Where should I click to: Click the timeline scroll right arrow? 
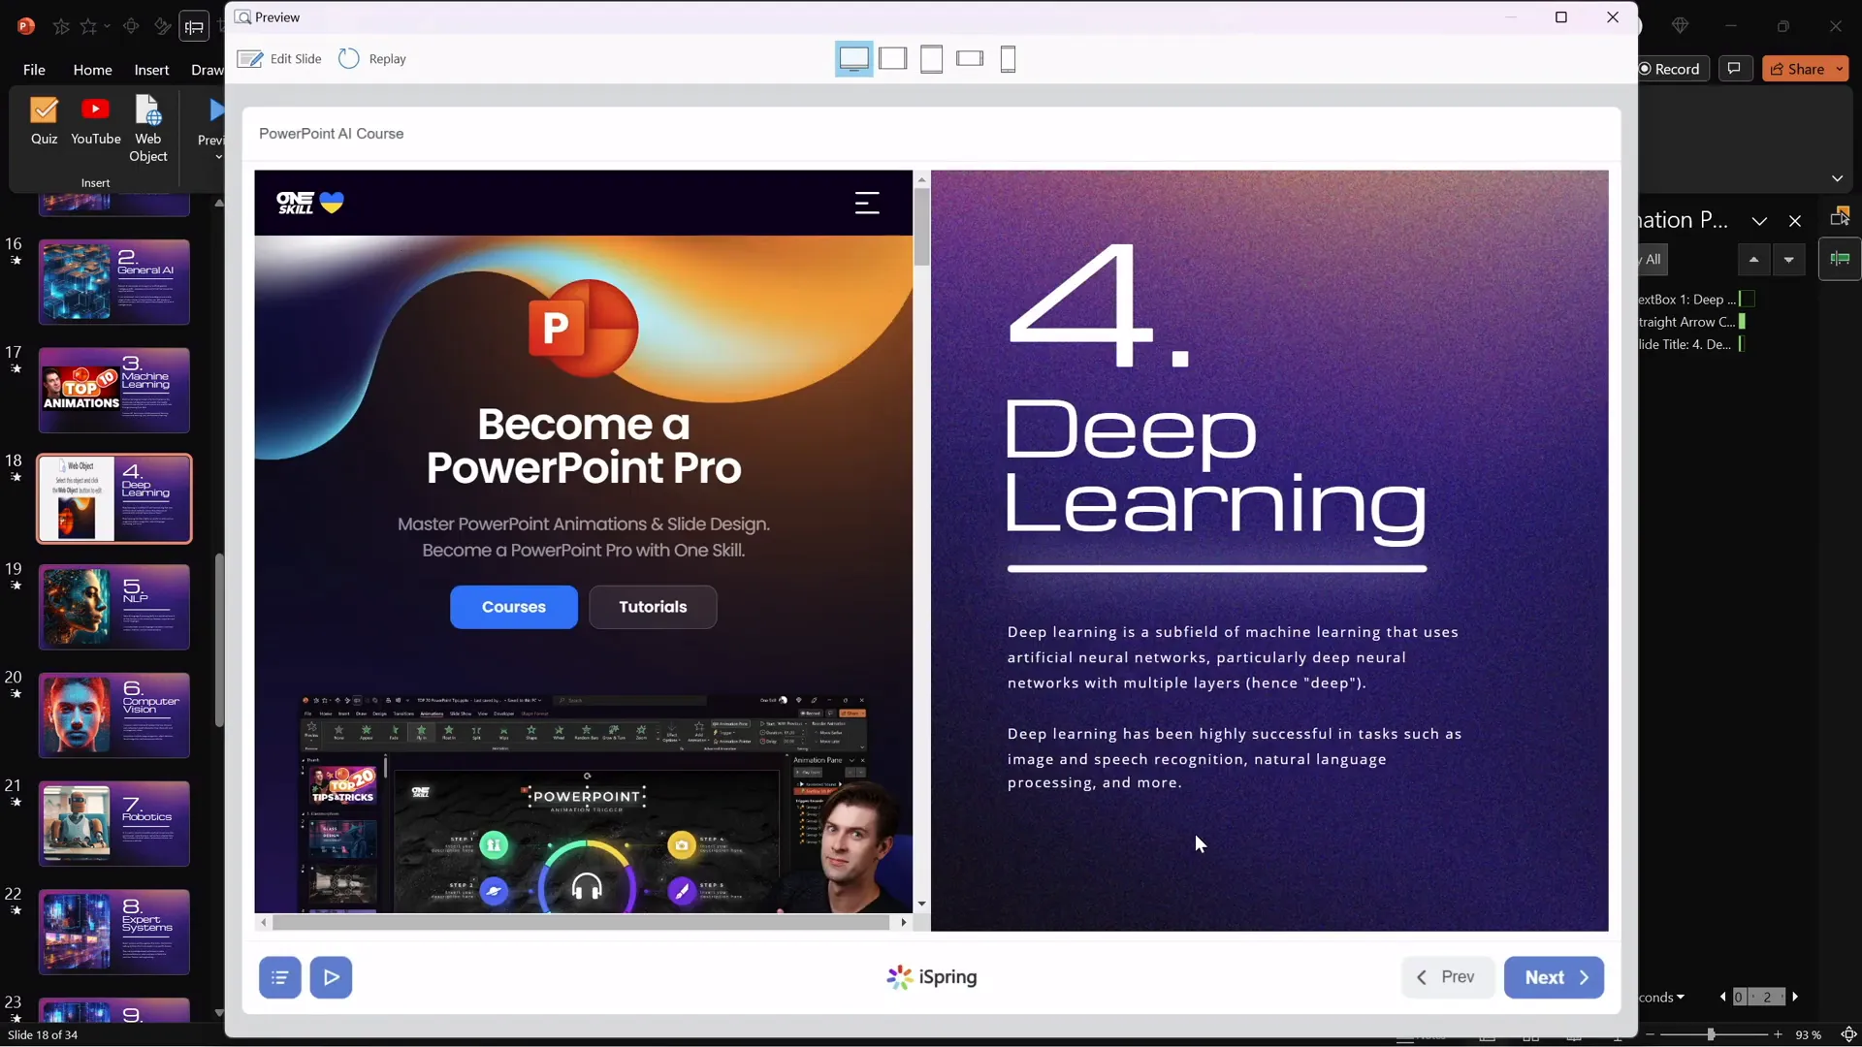coord(1795,997)
